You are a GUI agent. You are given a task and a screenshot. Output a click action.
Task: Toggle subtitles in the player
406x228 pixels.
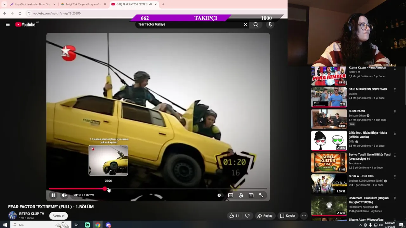[231, 195]
